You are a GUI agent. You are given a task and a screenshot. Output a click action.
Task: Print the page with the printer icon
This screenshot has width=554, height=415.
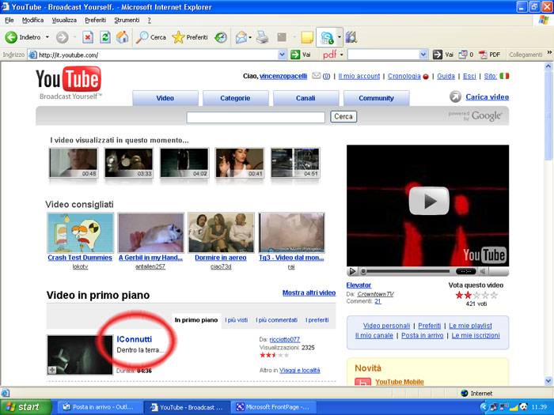[262, 37]
